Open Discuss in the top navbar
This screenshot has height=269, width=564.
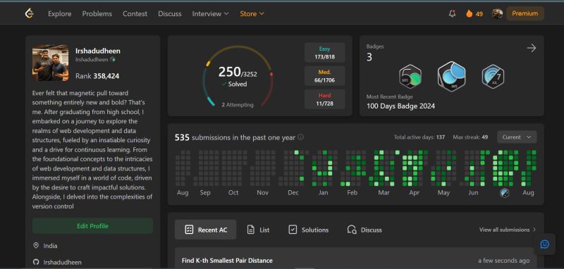(170, 13)
